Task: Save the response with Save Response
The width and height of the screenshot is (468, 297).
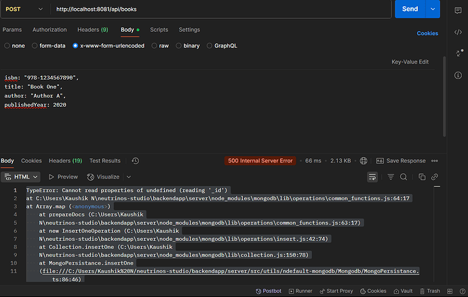Action: 401,161
